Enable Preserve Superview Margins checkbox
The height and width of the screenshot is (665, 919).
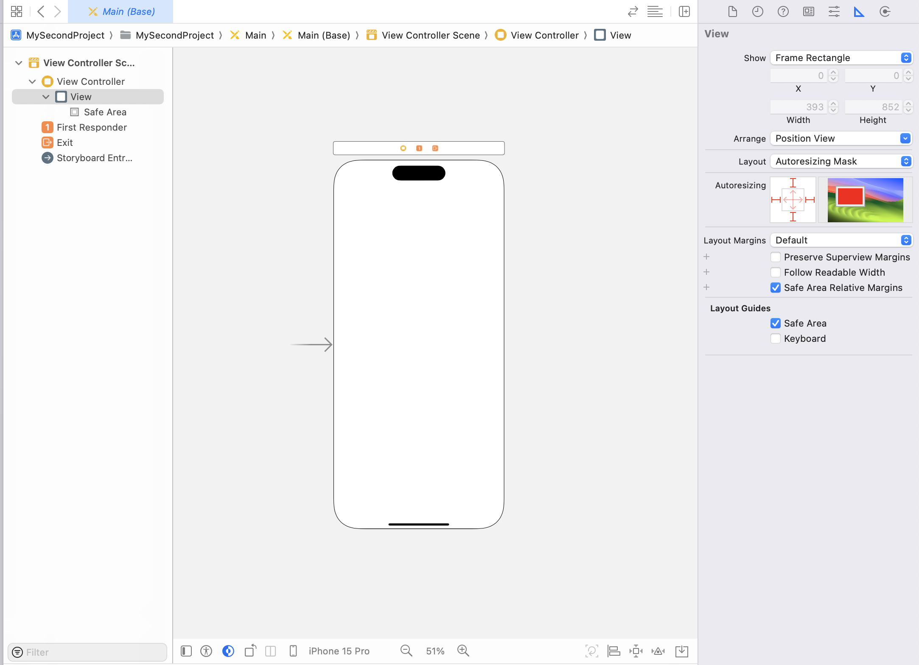coord(776,257)
